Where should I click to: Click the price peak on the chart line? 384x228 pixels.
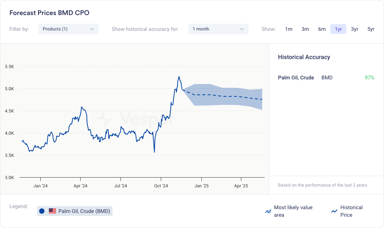179,77
